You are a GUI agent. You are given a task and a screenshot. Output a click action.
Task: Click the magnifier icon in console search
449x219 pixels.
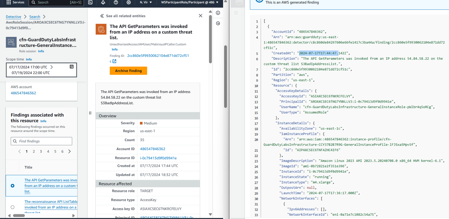pos(33,2)
